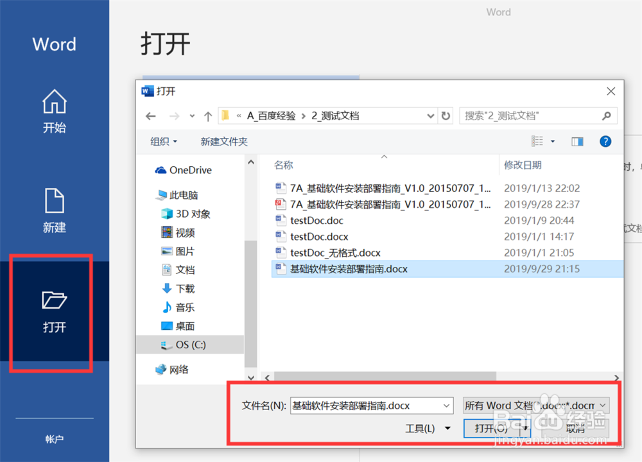The image size is (642, 462).
Task: Toggle the preview pane
Action: tap(577, 141)
